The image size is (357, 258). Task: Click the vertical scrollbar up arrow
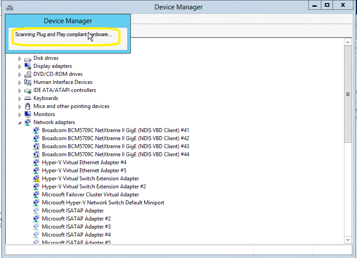tap(348, 42)
